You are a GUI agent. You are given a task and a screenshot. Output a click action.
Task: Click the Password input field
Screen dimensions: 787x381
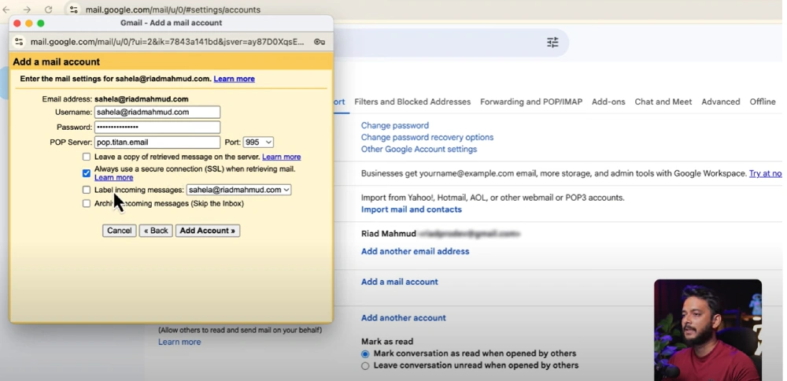click(x=157, y=127)
